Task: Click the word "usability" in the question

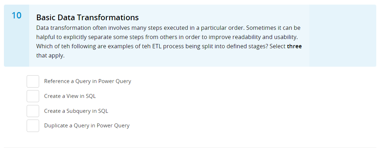Action: click(x=285, y=37)
